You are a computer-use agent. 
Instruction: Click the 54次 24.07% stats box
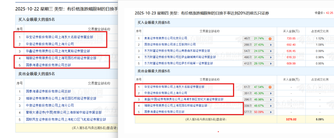[259, 51]
